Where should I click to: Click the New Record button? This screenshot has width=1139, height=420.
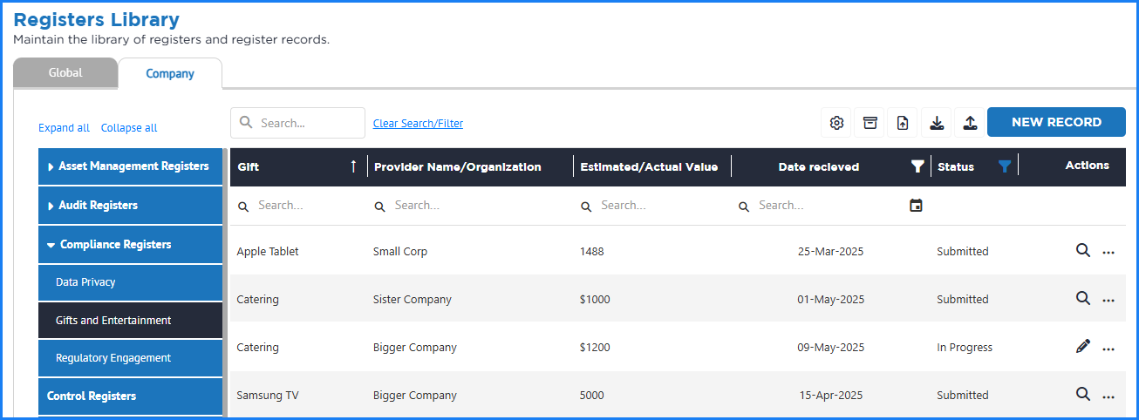tap(1056, 123)
